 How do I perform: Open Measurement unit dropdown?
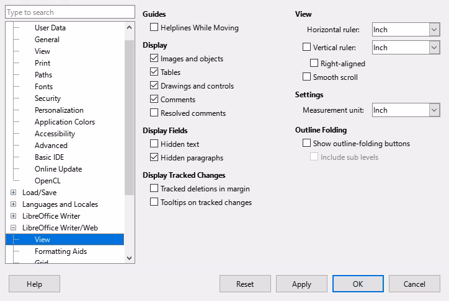(x=434, y=110)
